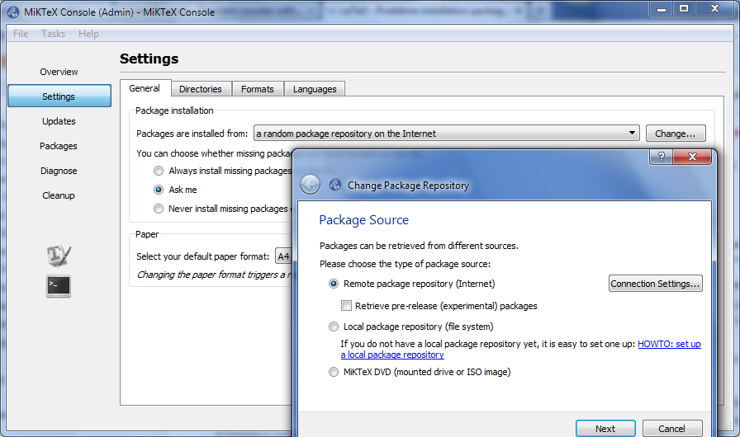Image resolution: width=740 pixels, height=437 pixels.
Task: Enable Retrieve pre-release experimental packages checkbox
Action: tap(347, 306)
